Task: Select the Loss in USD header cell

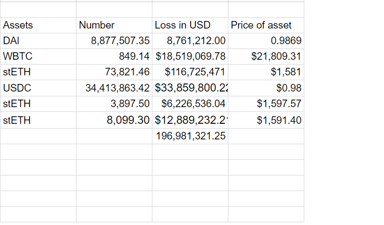Action: (183, 25)
